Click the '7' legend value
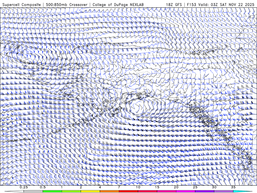 click(119, 187)
